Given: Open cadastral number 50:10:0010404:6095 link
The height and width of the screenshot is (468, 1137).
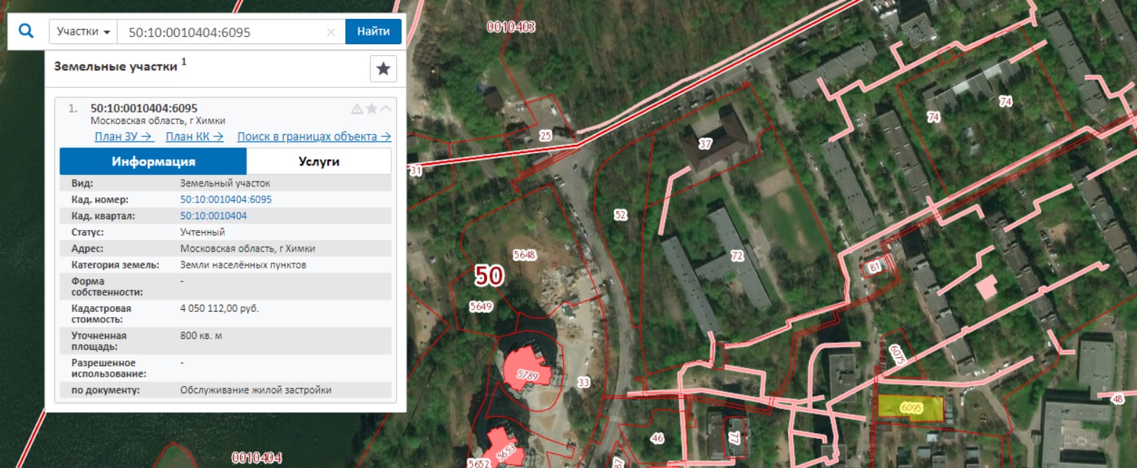Looking at the screenshot, I should click(x=226, y=200).
